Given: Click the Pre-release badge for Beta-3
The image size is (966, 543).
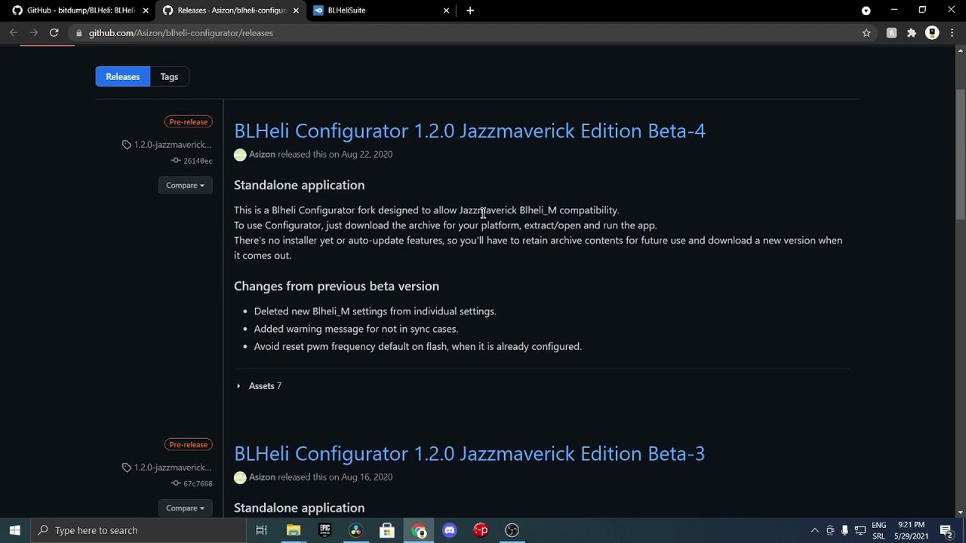Looking at the screenshot, I should click(x=189, y=444).
